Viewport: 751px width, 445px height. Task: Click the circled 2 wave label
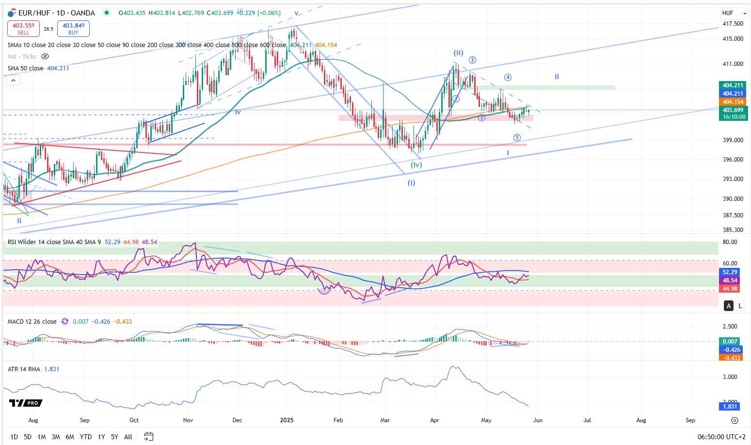(x=472, y=60)
